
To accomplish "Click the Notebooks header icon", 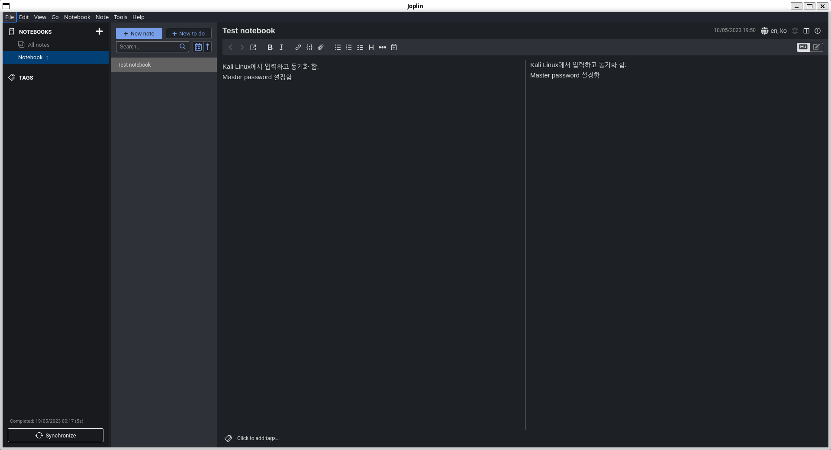I will click(x=12, y=32).
